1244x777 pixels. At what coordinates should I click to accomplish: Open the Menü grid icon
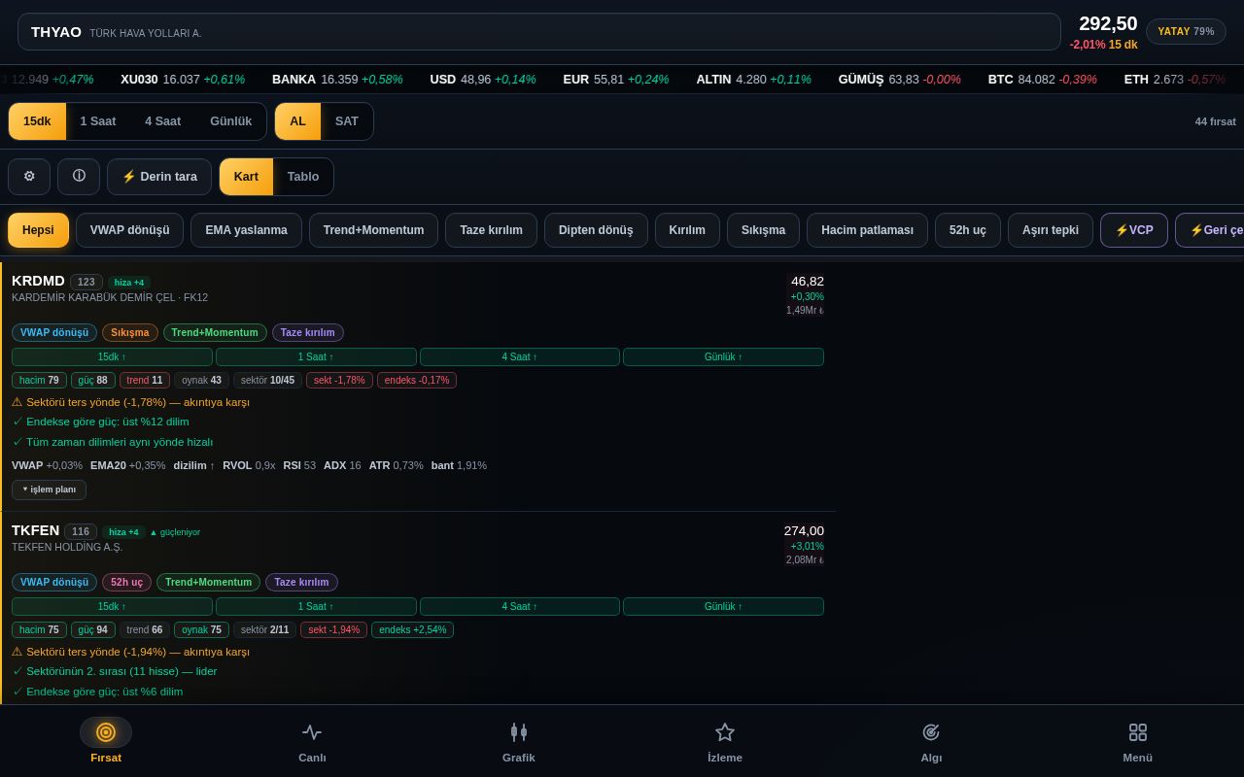pos(1138,732)
